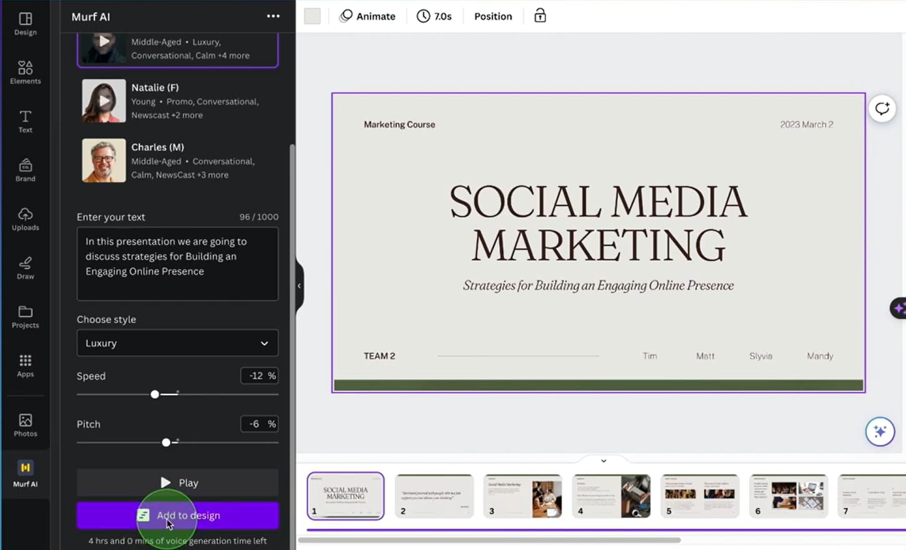Click the name Tim on slide
Image resolution: width=906 pixels, height=550 pixels.
[650, 356]
